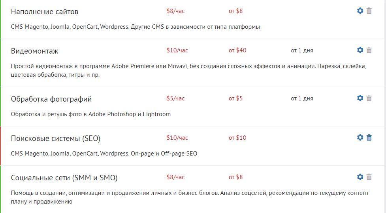The width and height of the screenshot is (386, 213).
Task: Click Обработка фотографий heading
Action: click(51, 99)
